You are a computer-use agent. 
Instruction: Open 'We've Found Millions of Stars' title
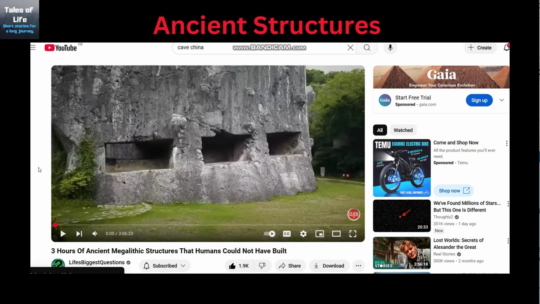pyautogui.click(x=467, y=206)
